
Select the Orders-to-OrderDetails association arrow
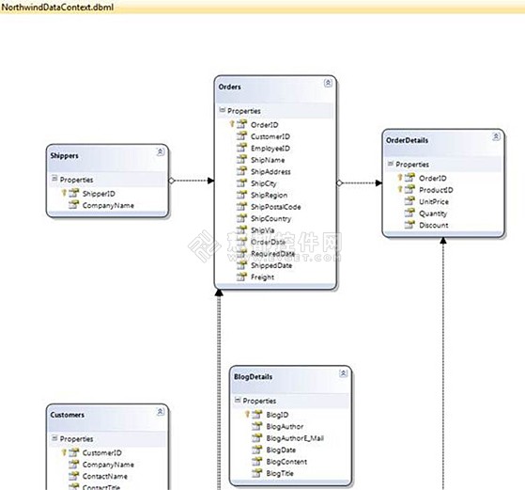[360, 183]
